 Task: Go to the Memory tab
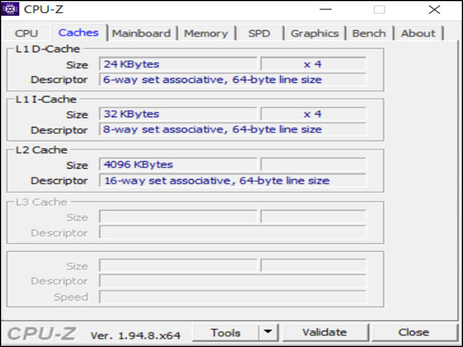tap(206, 34)
